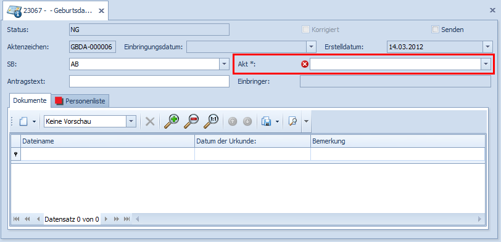This screenshot has width=501, height=242.
Task: Click the Antragstext input field
Action: point(149,81)
